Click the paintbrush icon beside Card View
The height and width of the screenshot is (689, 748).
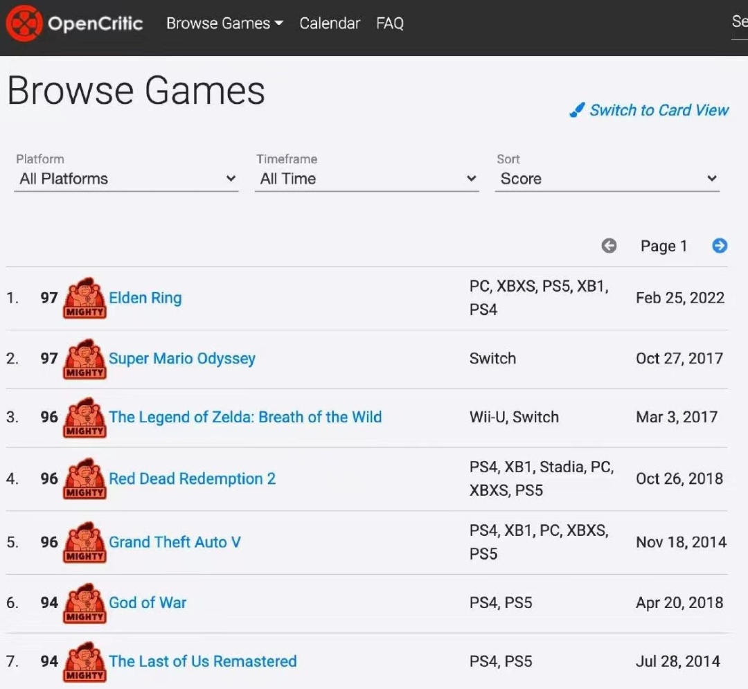click(577, 110)
